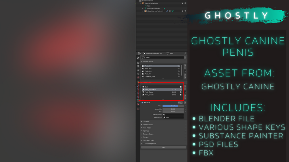289x162 pixels.
Task: Expand the UV Maps panel
Action: [x=141, y=122]
